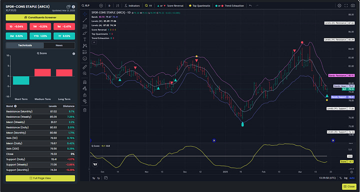Open the D interval dropdown

tap(109, 5)
